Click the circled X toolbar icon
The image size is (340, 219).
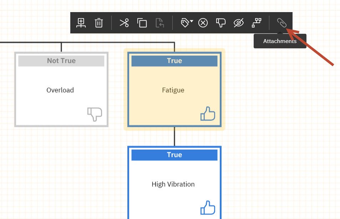203,23
